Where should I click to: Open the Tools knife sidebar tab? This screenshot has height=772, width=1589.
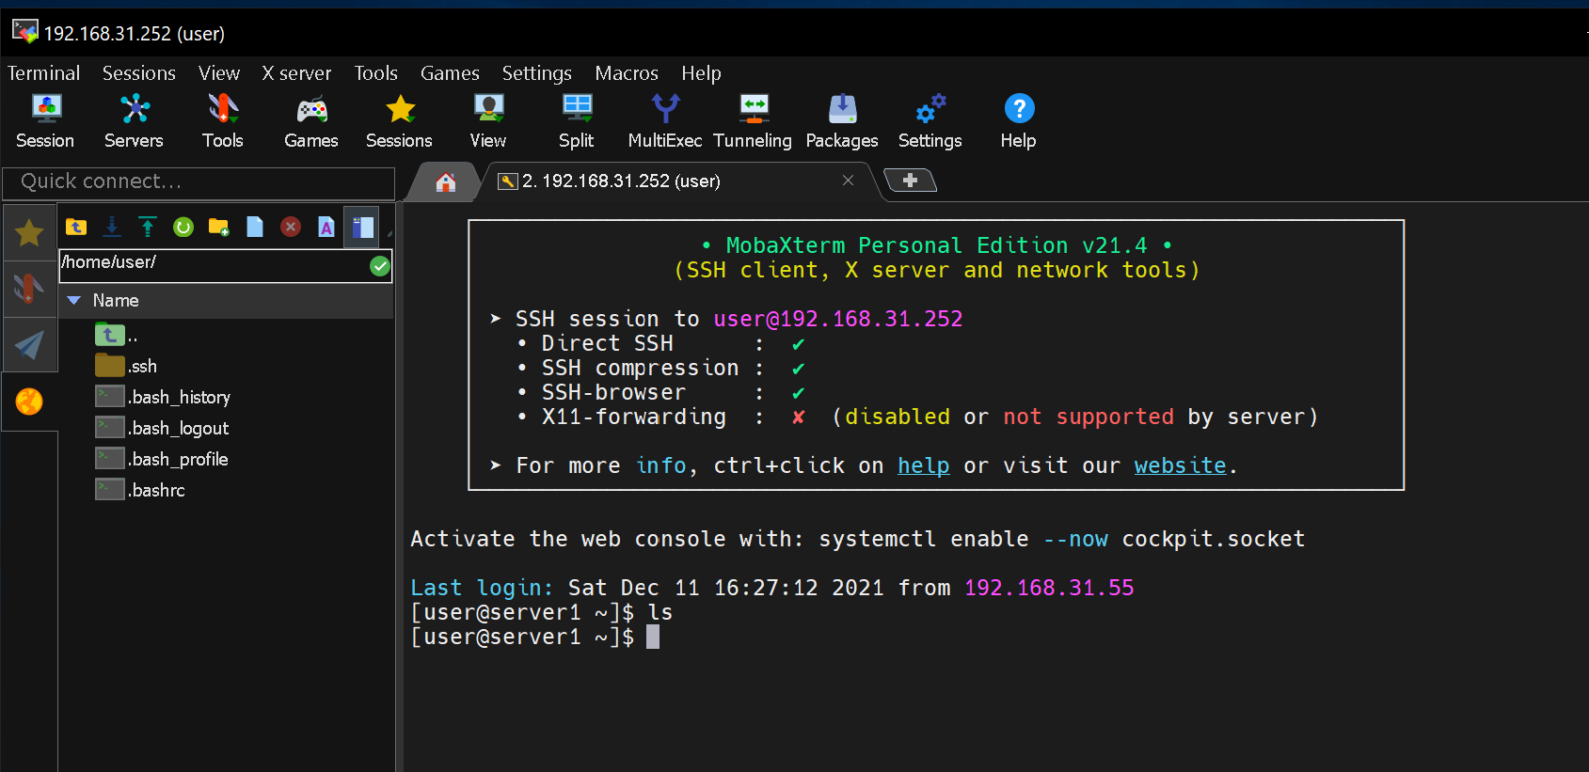click(x=29, y=289)
